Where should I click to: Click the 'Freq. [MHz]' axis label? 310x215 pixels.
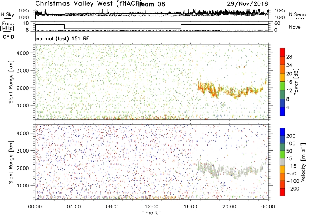click(x=7, y=26)
